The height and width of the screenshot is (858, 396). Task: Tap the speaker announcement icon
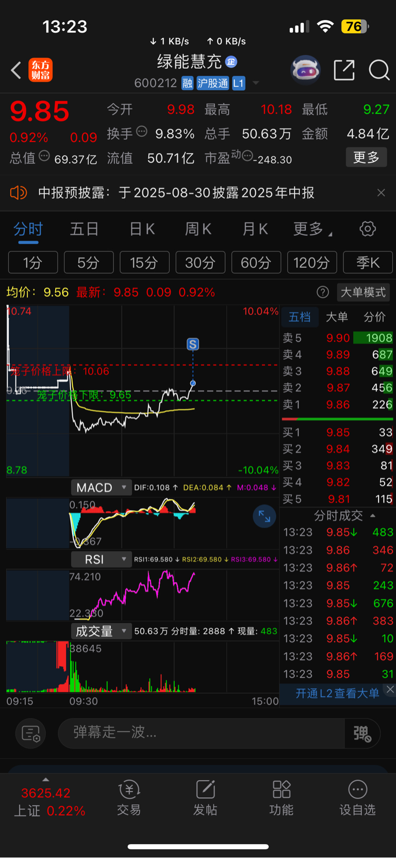click(18, 193)
